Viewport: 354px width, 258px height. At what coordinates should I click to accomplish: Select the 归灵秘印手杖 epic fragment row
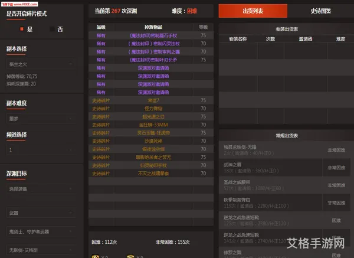[x=151, y=165]
